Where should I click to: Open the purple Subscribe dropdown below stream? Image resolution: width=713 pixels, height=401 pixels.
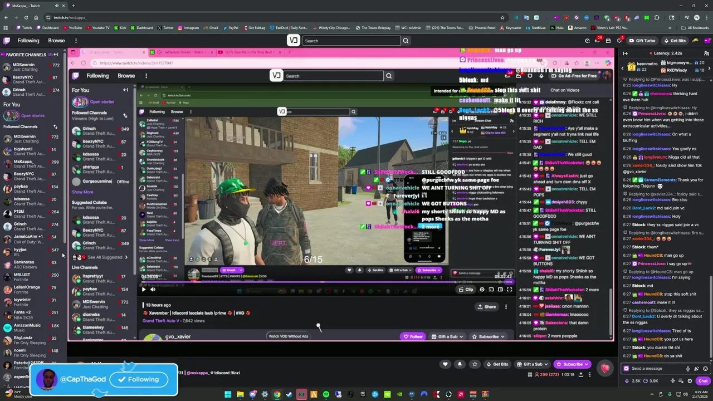(x=572, y=364)
